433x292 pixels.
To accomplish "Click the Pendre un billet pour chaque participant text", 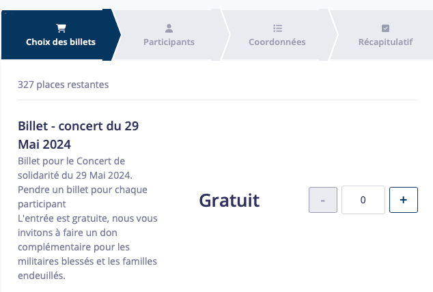I will pos(83,197).
